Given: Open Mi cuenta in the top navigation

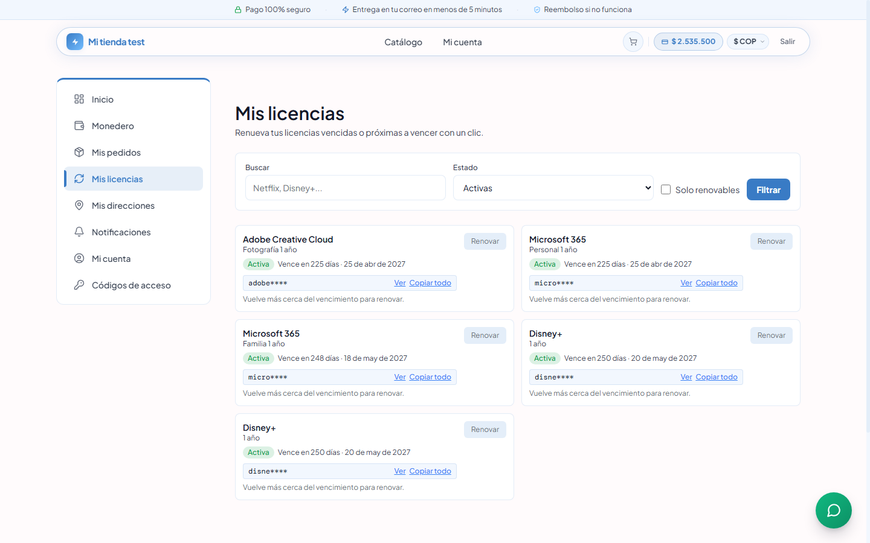Looking at the screenshot, I should point(462,42).
